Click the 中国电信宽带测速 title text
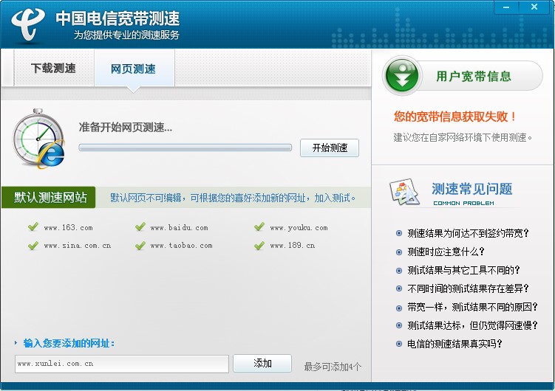 pos(118,18)
